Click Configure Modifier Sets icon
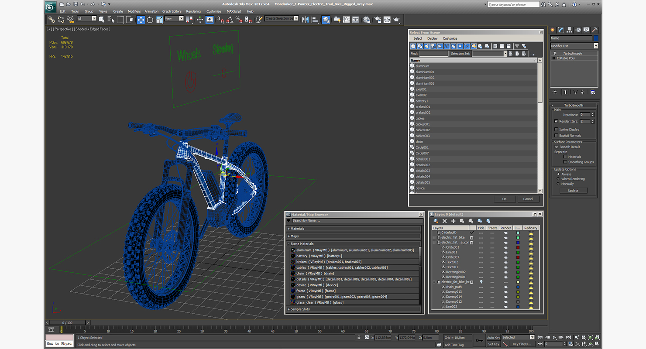Image resolution: width=646 pixels, height=349 pixels. (x=592, y=92)
